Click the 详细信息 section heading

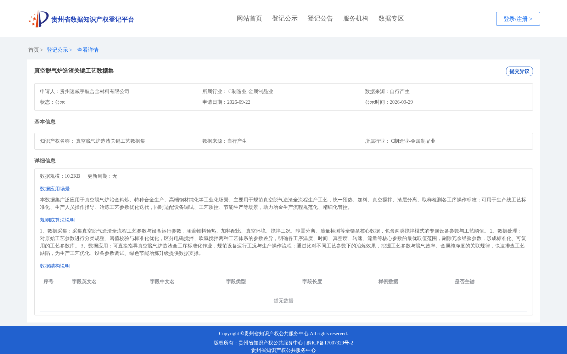(x=45, y=161)
